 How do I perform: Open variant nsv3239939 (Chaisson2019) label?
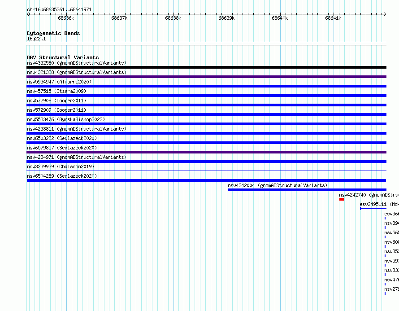(61, 166)
